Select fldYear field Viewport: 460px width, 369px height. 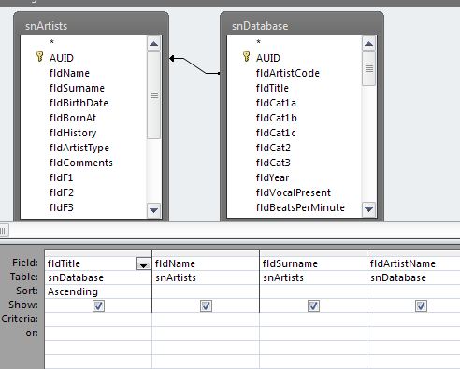pyautogui.click(x=272, y=177)
